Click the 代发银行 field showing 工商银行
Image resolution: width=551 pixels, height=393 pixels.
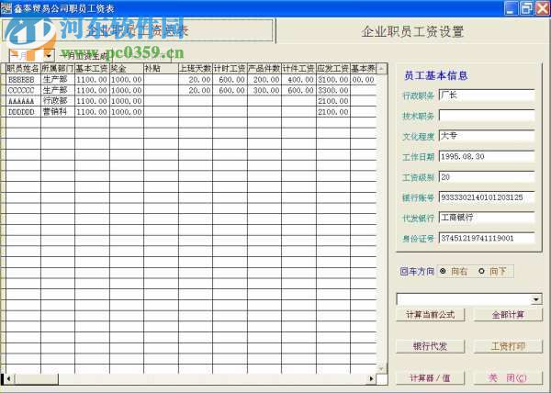(x=487, y=218)
